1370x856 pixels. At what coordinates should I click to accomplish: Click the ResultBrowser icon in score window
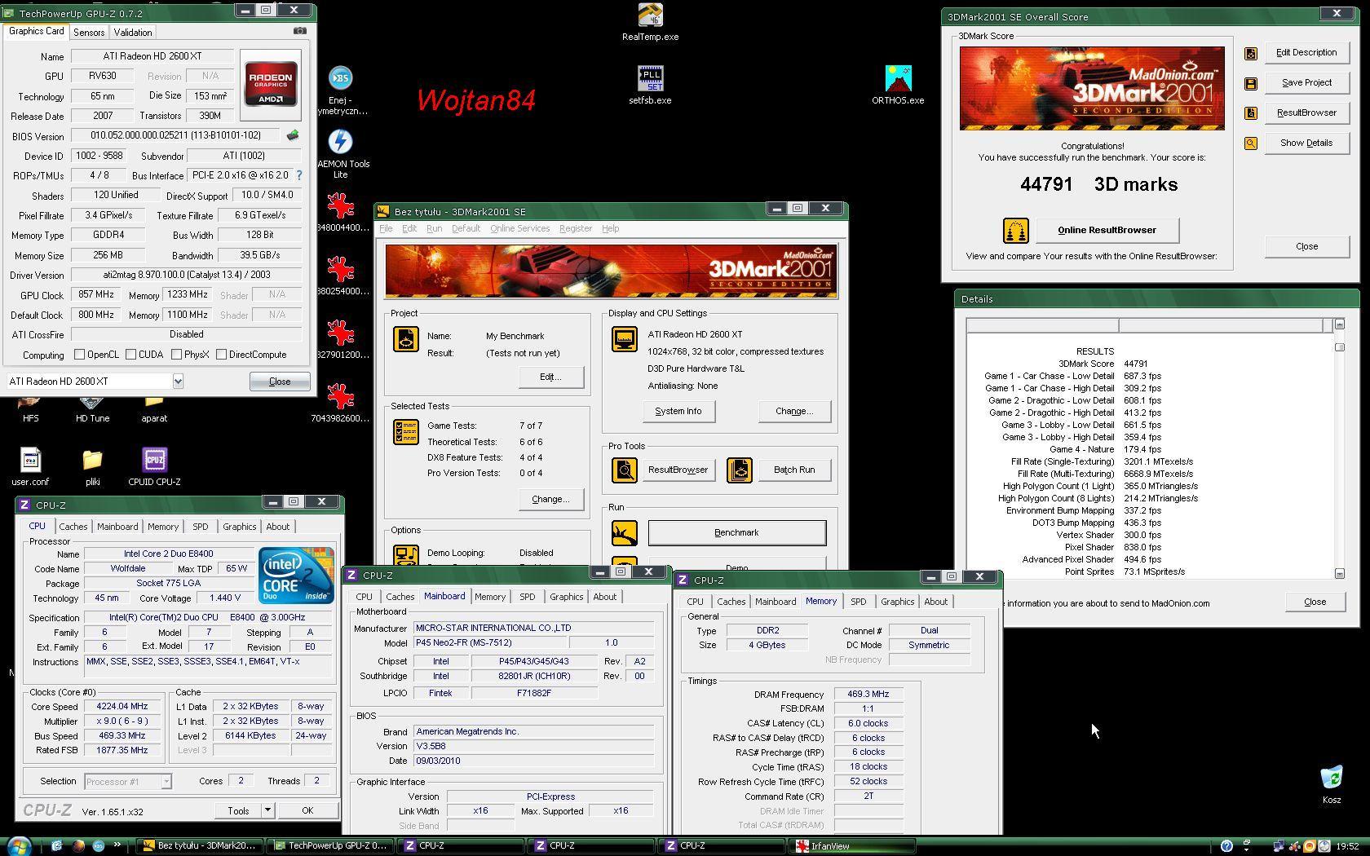tap(1250, 113)
